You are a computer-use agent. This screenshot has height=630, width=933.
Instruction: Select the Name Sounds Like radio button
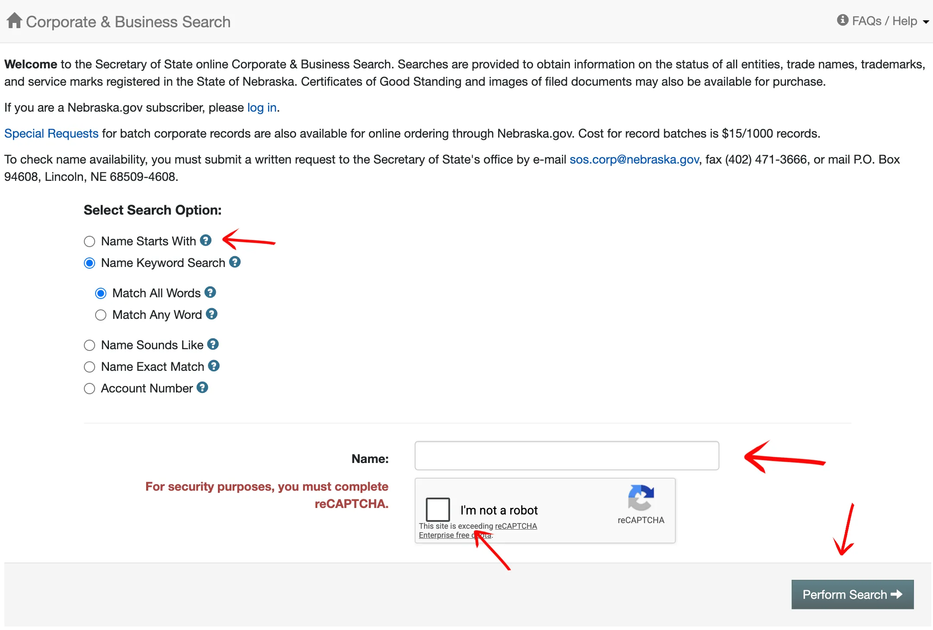tap(89, 345)
